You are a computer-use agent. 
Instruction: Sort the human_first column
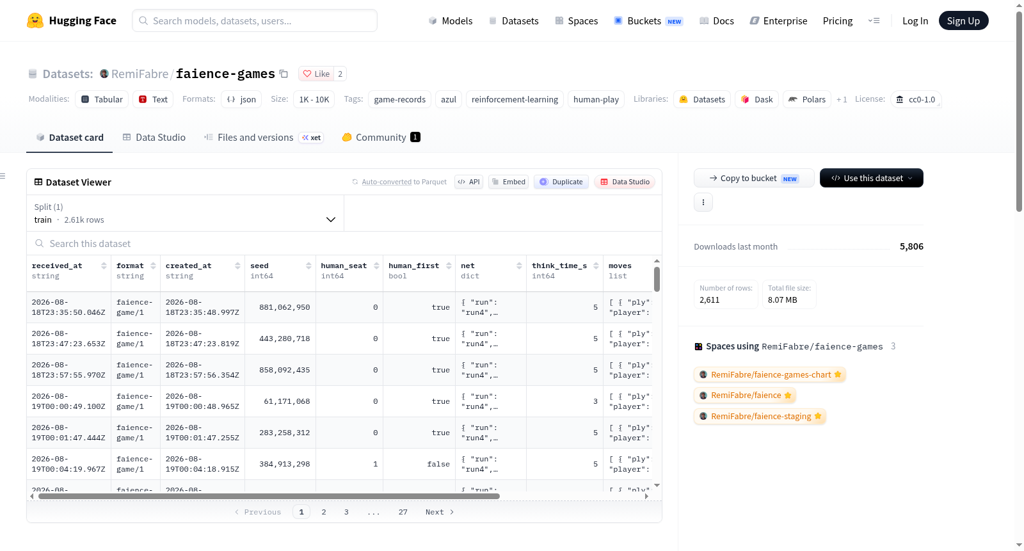[449, 266]
